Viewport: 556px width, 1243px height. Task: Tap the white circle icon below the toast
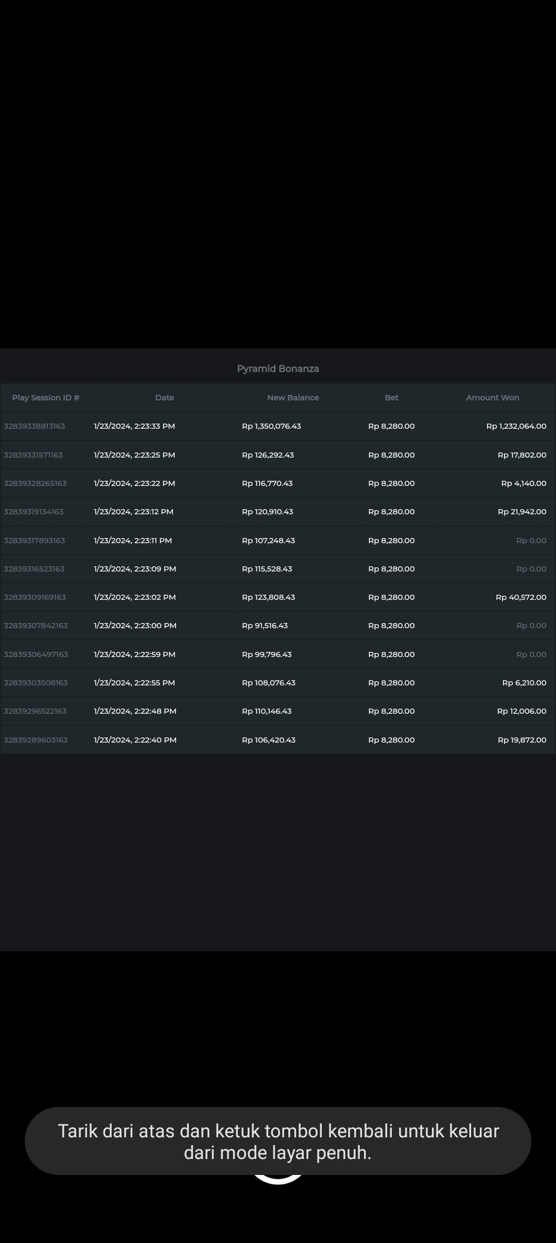pyautogui.click(x=278, y=1180)
